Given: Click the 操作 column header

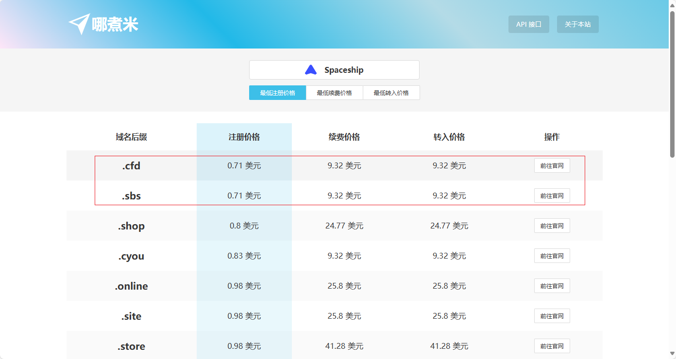Looking at the screenshot, I should pyautogui.click(x=552, y=137).
